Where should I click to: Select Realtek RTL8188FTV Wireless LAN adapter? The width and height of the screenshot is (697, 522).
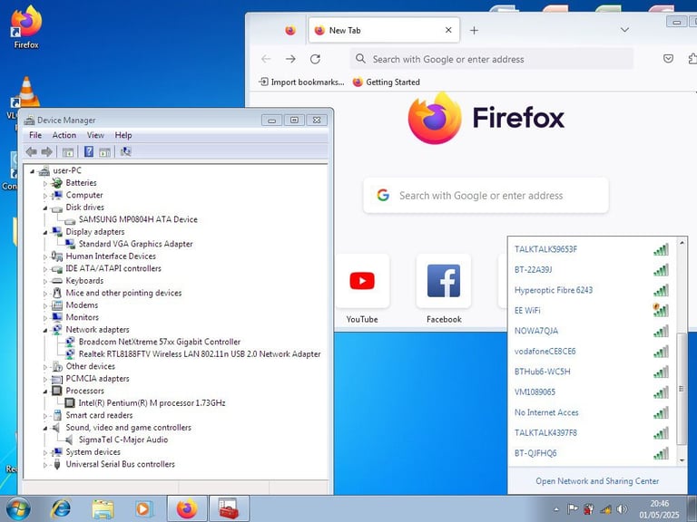(x=200, y=354)
